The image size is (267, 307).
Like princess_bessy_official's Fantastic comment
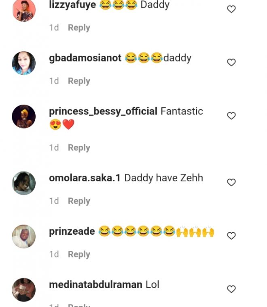231,116
